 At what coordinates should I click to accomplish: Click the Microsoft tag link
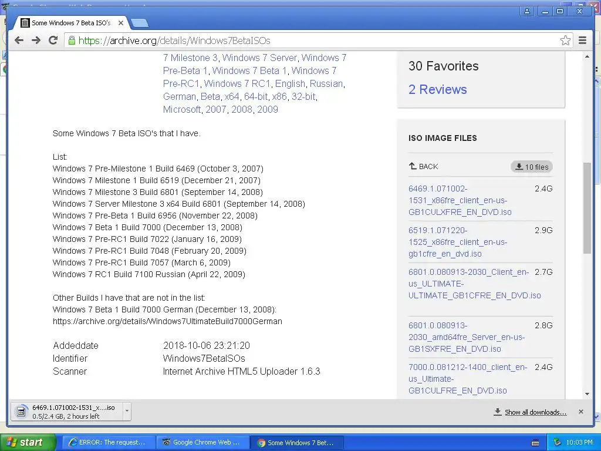182,110
